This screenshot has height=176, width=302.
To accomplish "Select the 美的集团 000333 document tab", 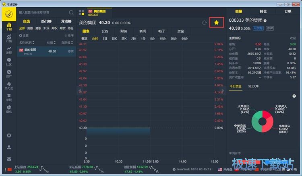I will pos(99,13).
